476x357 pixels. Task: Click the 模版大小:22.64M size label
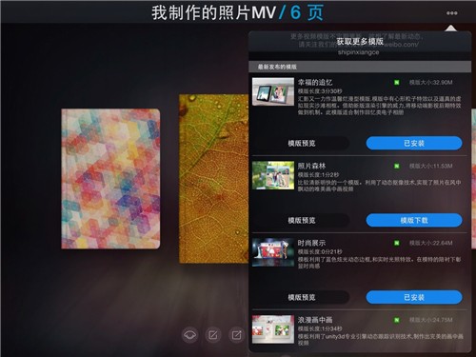[430, 243]
